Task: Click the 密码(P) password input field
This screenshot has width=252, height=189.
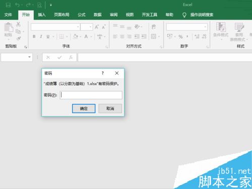Action: coord(91,95)
